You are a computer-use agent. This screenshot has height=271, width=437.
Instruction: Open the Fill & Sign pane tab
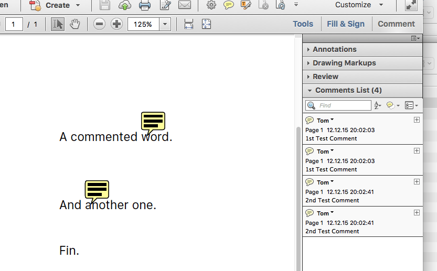345,24
